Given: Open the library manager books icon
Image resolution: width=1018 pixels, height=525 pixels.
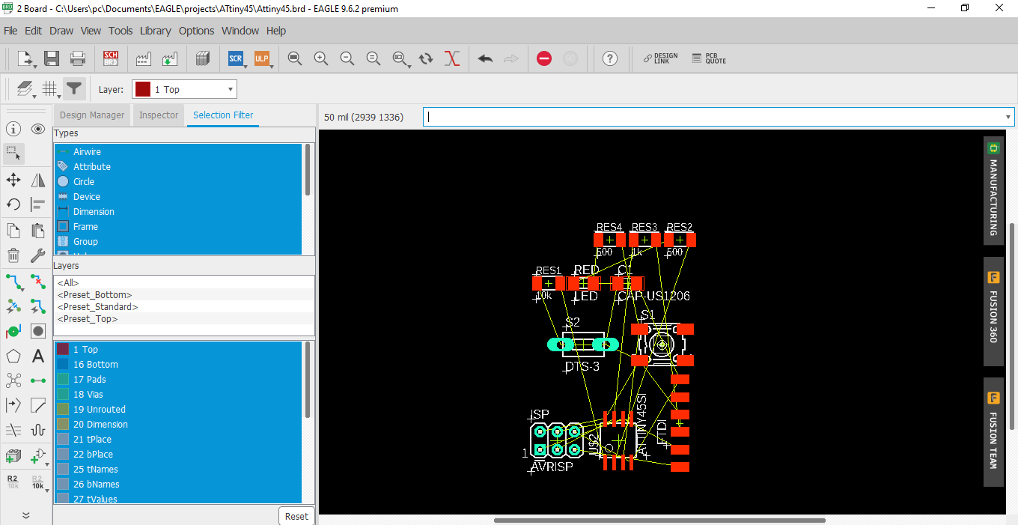Looking at the screenshot, I should coord(202,58).
